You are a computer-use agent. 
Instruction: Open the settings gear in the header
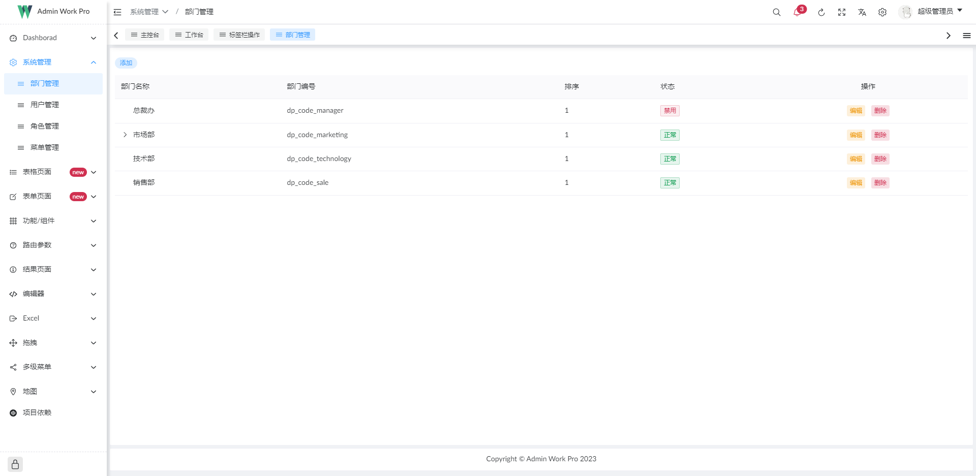point(882,12)
